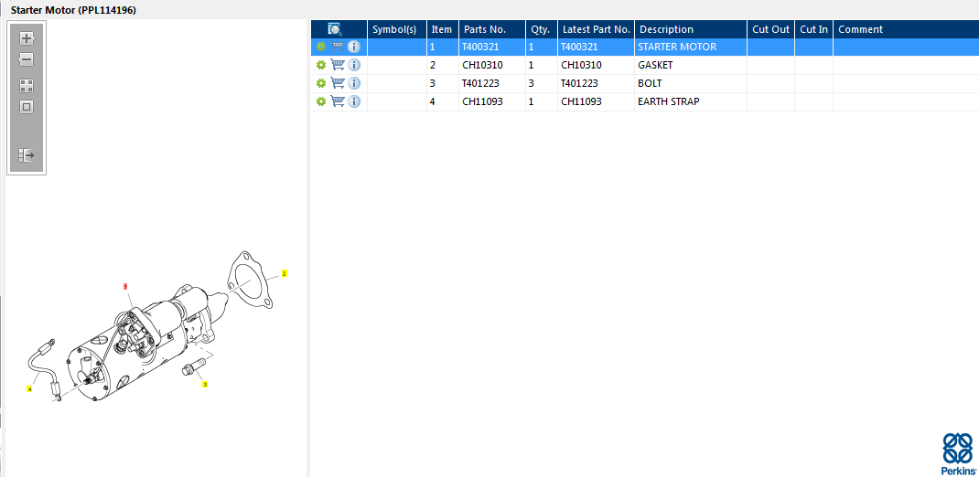Add EARTH STRAP to cart
979x477 pixels.
(337, 101)
